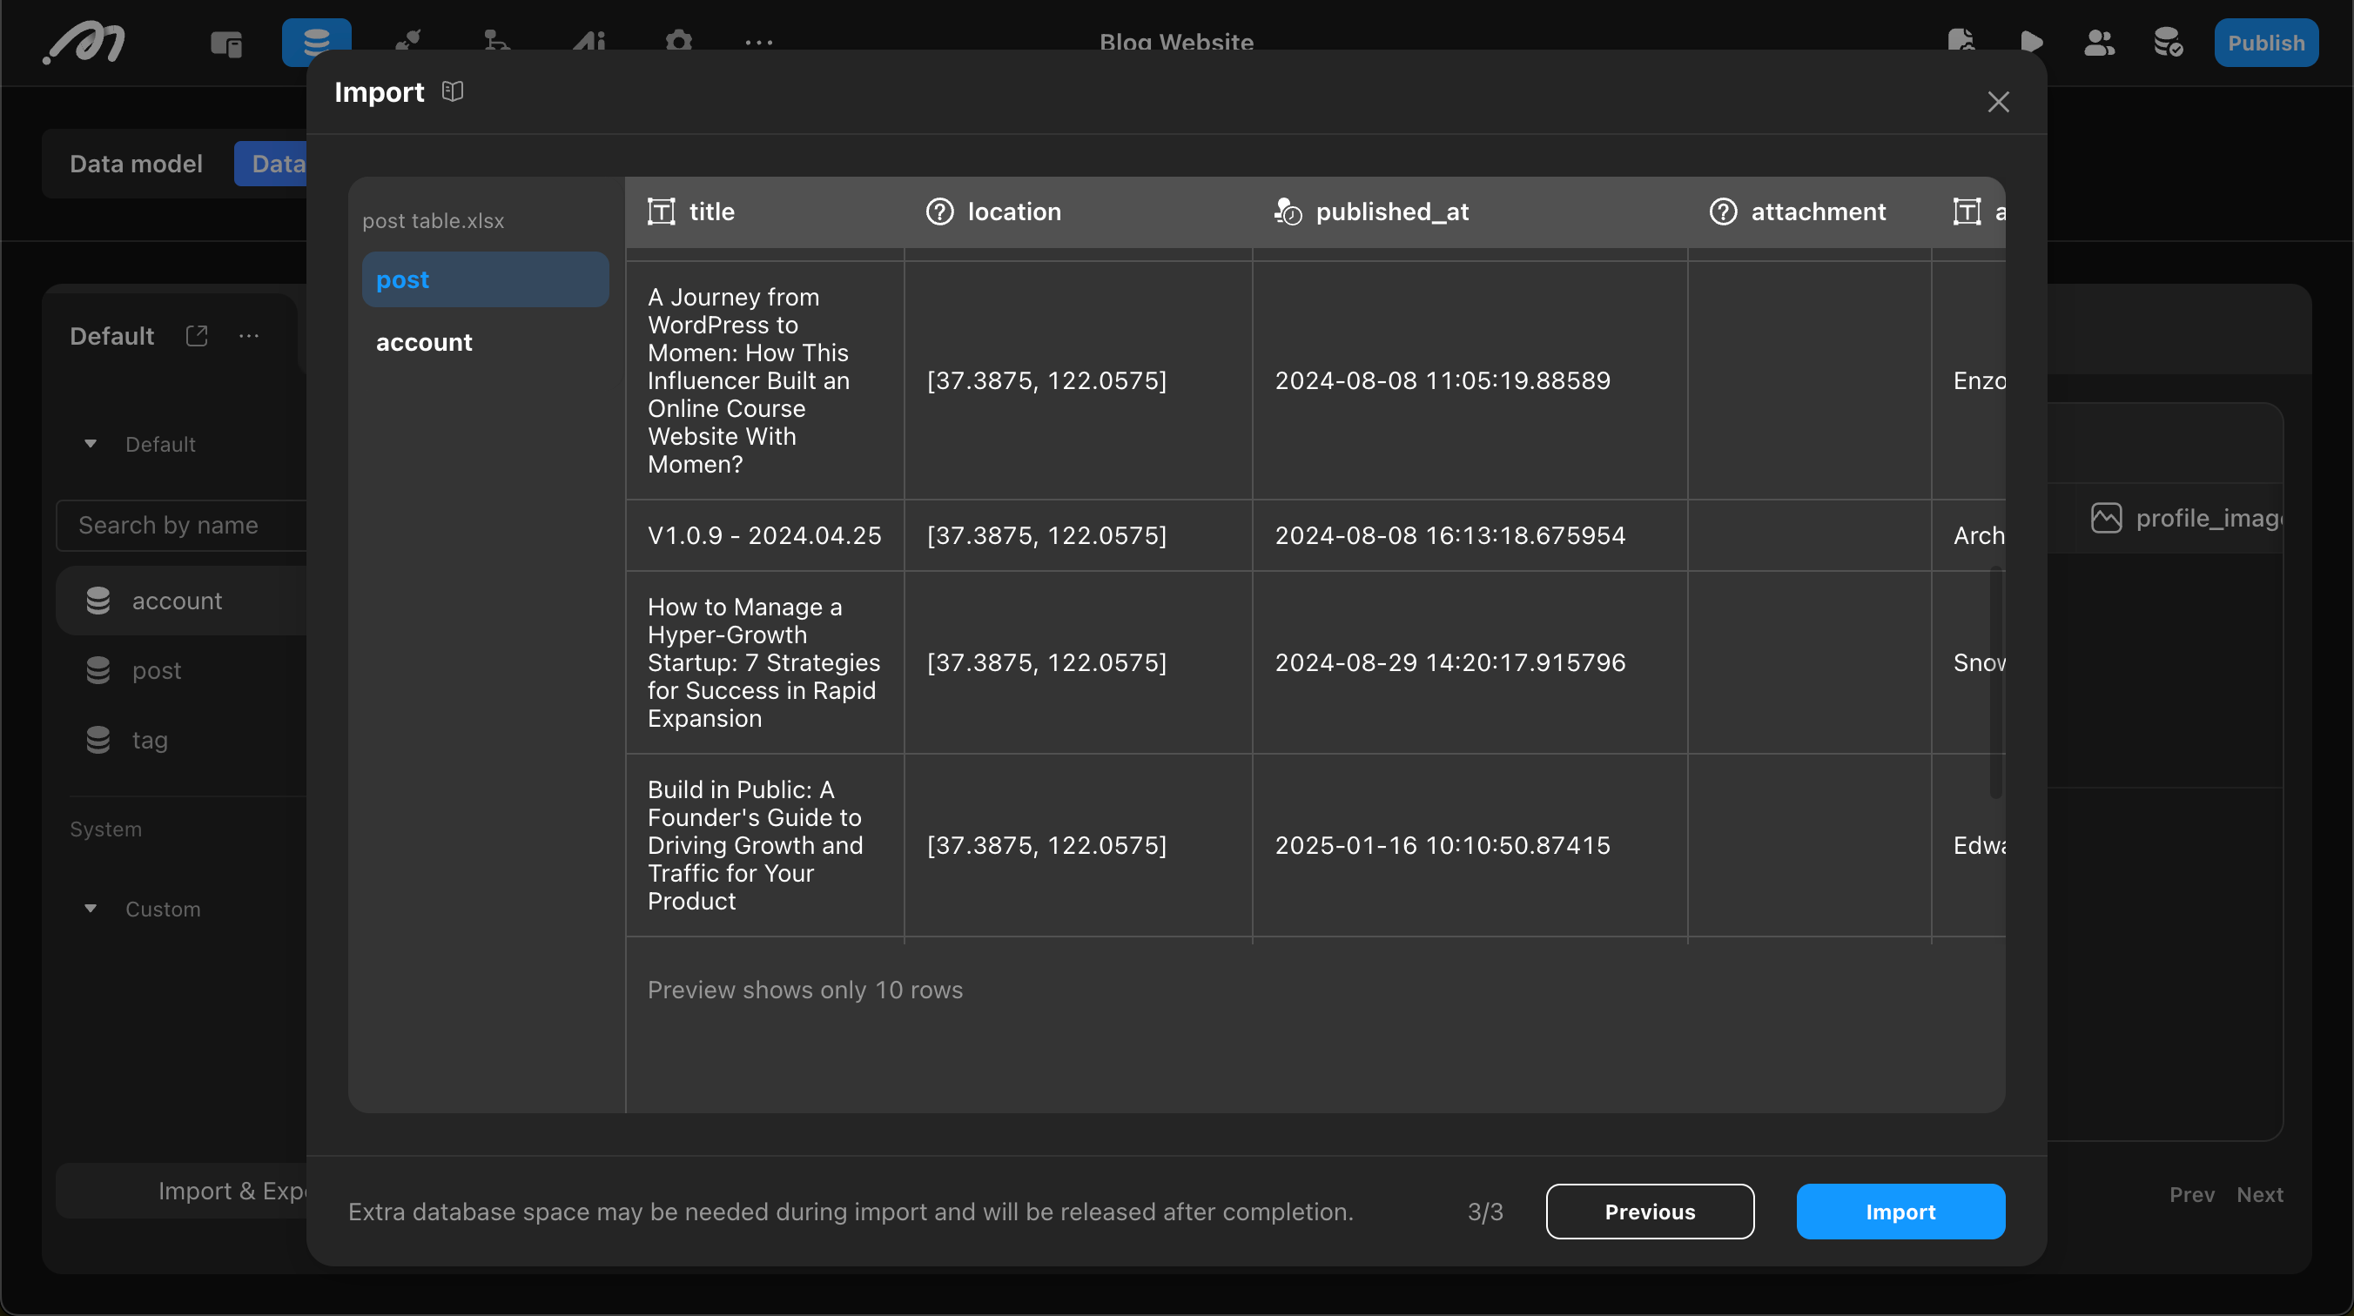Go back with the Previous button
Viewport: 2354px width, 1316px height.
(x=1650, y=1211)
